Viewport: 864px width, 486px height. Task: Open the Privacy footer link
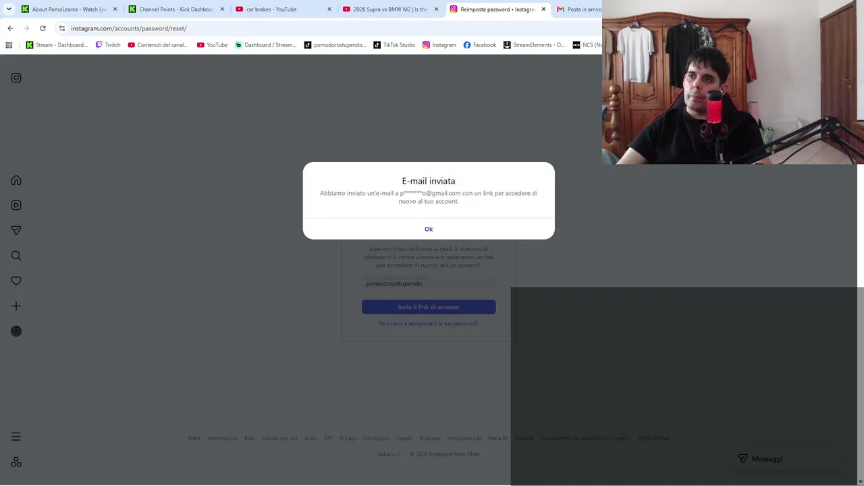tap(348, 439)
